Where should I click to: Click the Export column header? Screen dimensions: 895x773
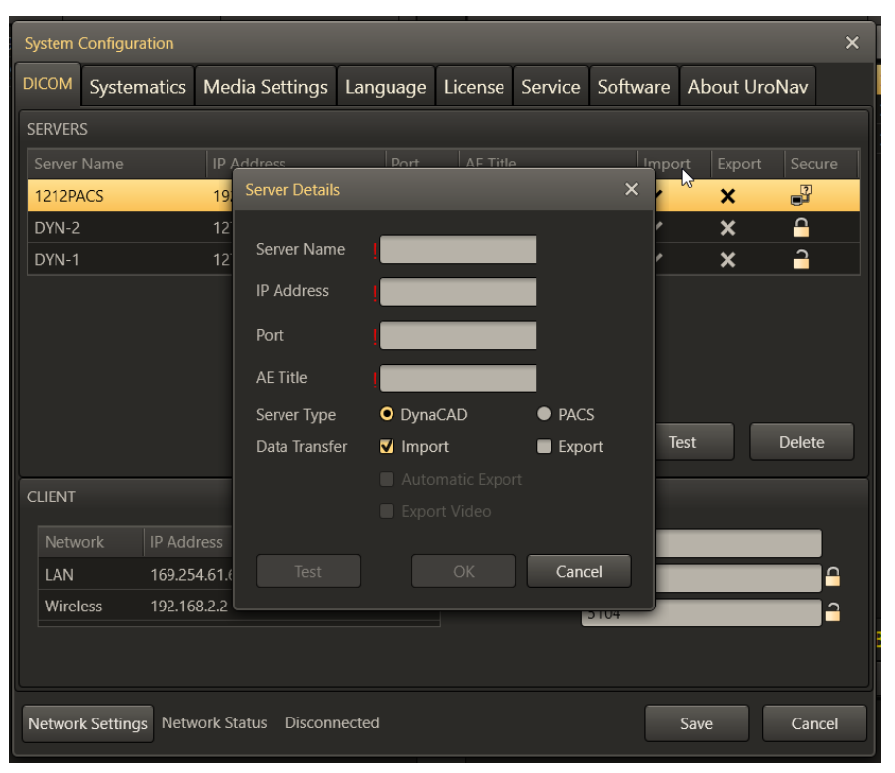coord(746,164)
